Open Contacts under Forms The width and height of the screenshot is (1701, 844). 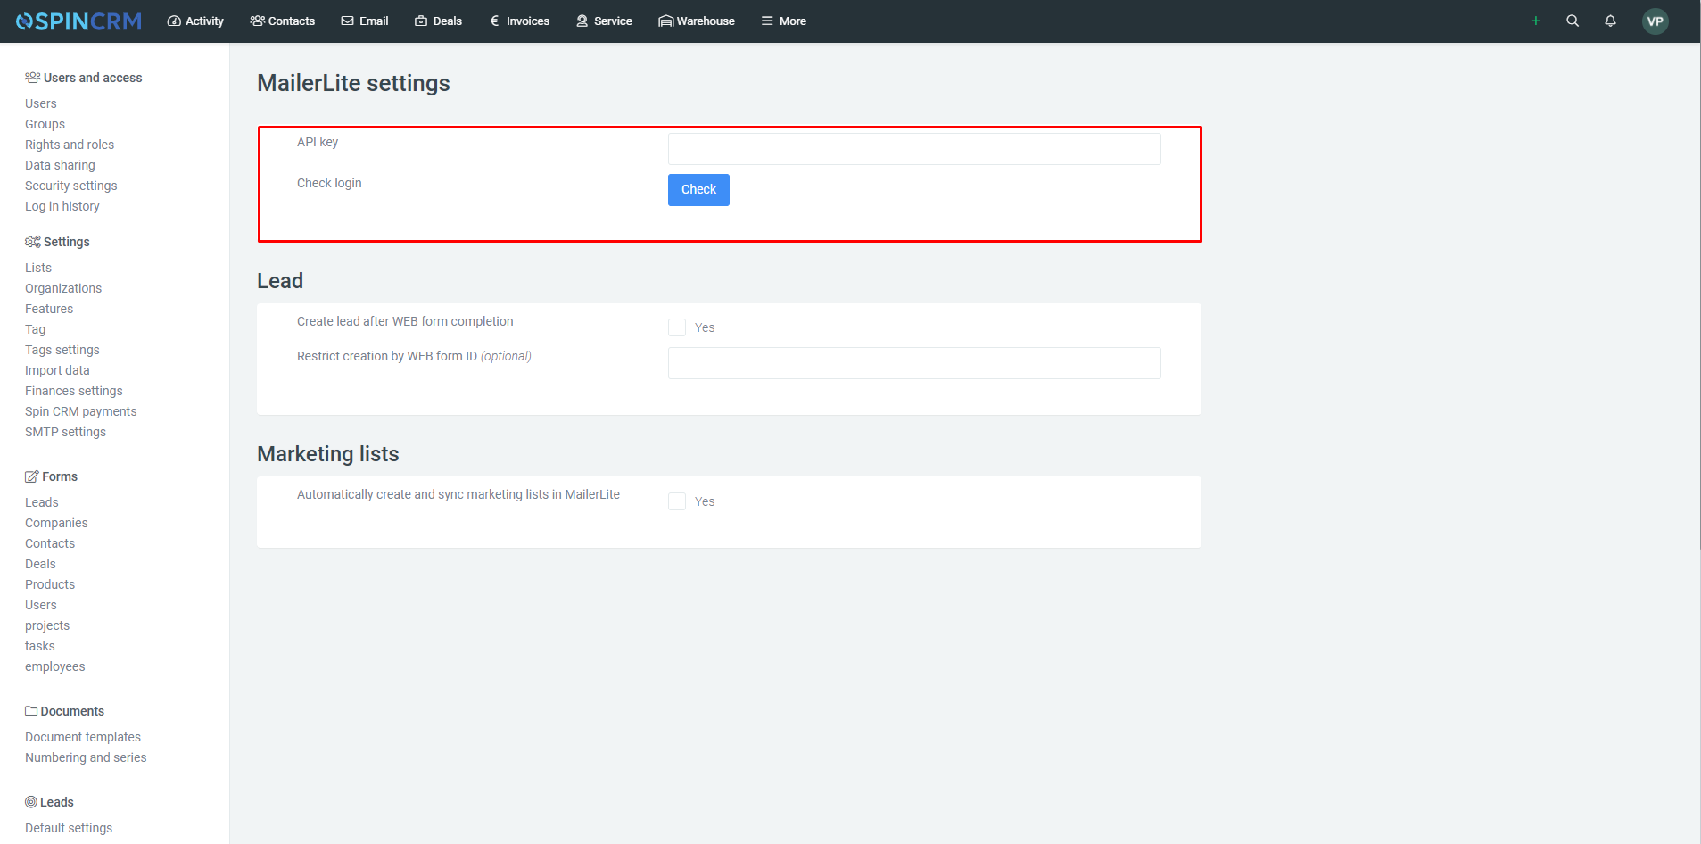[50, 543]
